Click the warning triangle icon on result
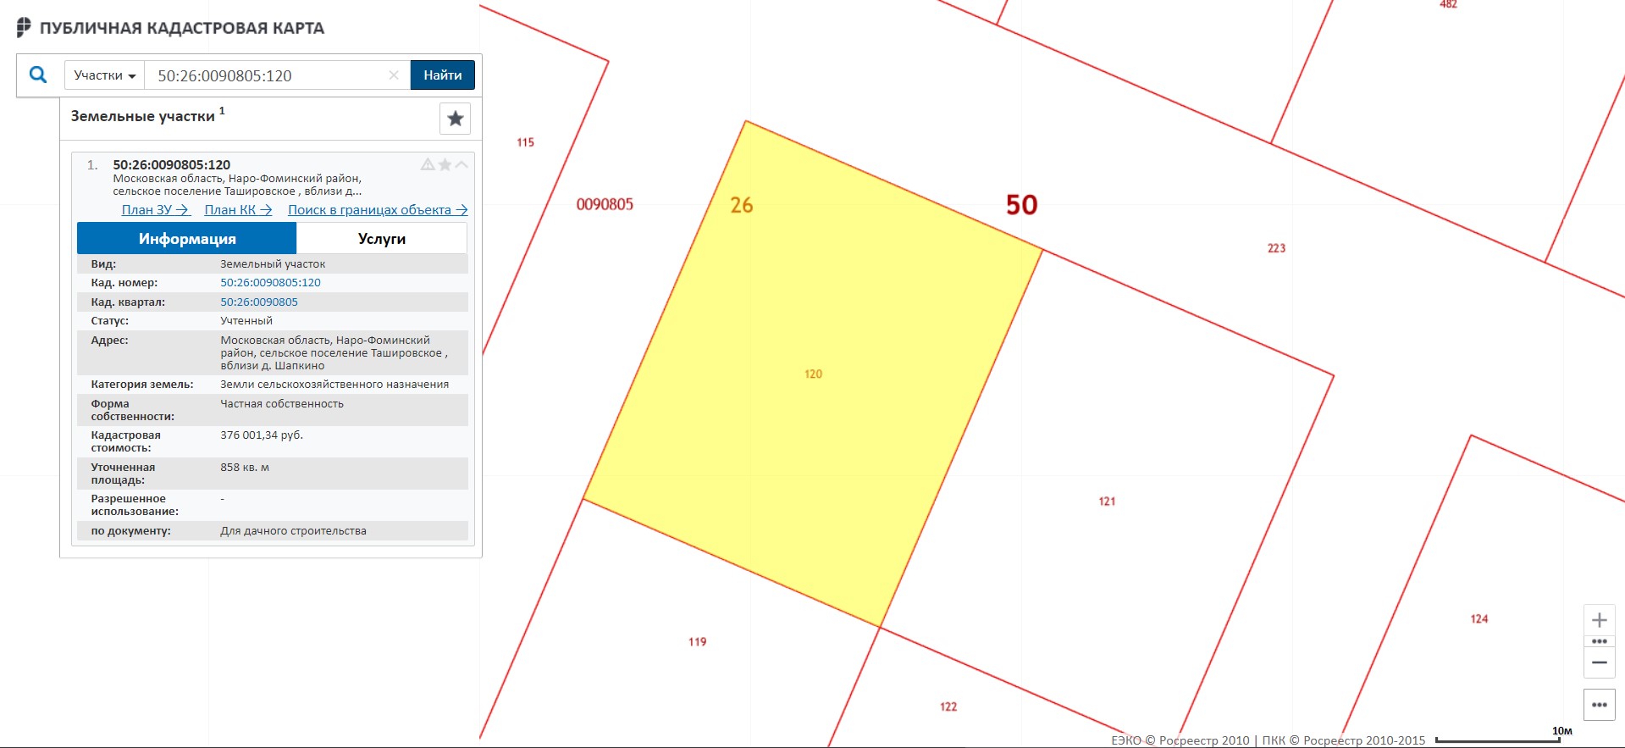1625x748 pixels. coord(428,164)
